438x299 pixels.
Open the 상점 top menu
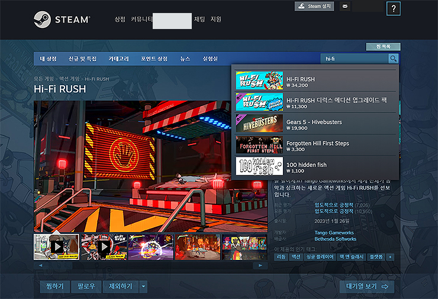[120, 19]
